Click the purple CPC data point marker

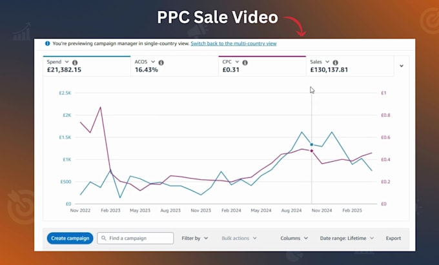click(312, 151)
